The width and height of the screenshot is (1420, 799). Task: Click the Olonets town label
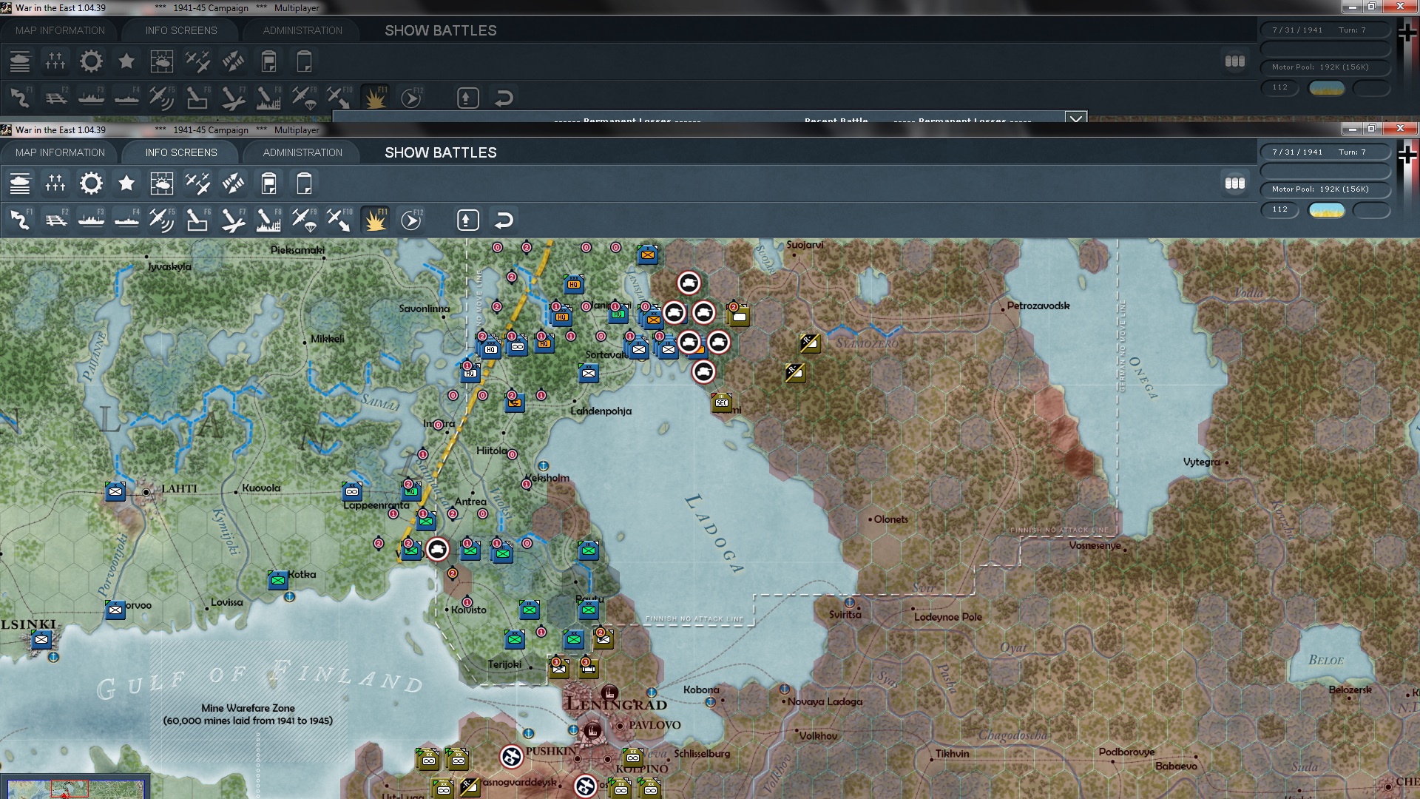point(890,519)
